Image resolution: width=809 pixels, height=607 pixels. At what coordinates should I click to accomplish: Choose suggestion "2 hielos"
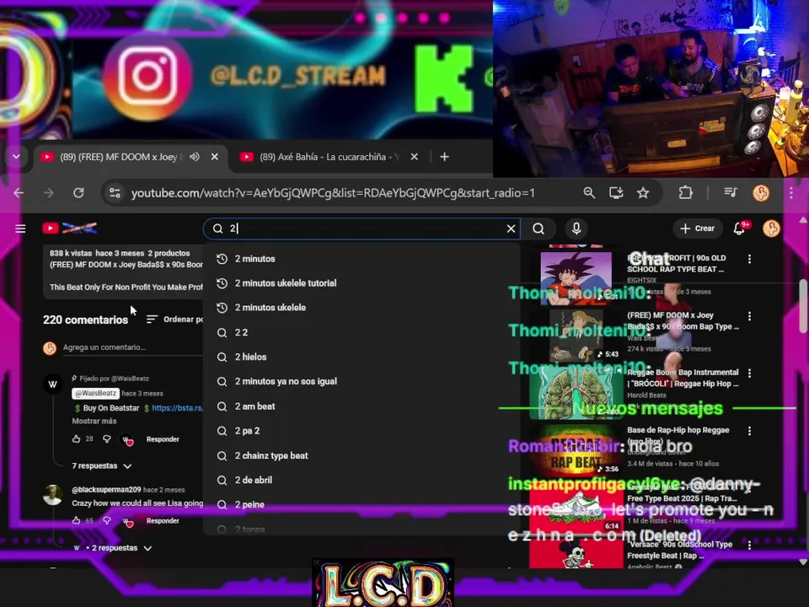[362, 357]
